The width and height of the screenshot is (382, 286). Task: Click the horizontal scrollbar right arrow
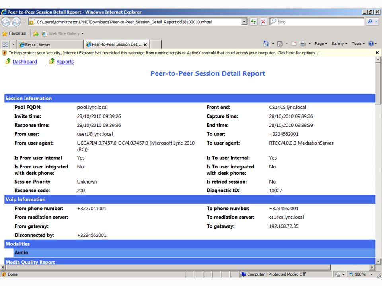pyautogui.click(x=372, y=267)
